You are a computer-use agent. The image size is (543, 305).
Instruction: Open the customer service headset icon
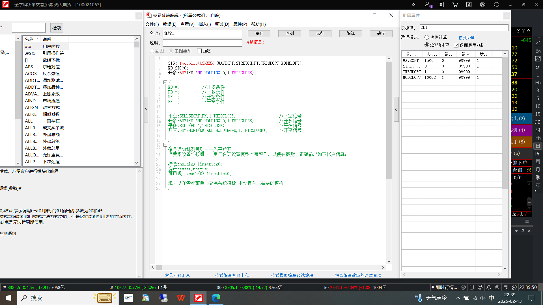tap(497, 5)
